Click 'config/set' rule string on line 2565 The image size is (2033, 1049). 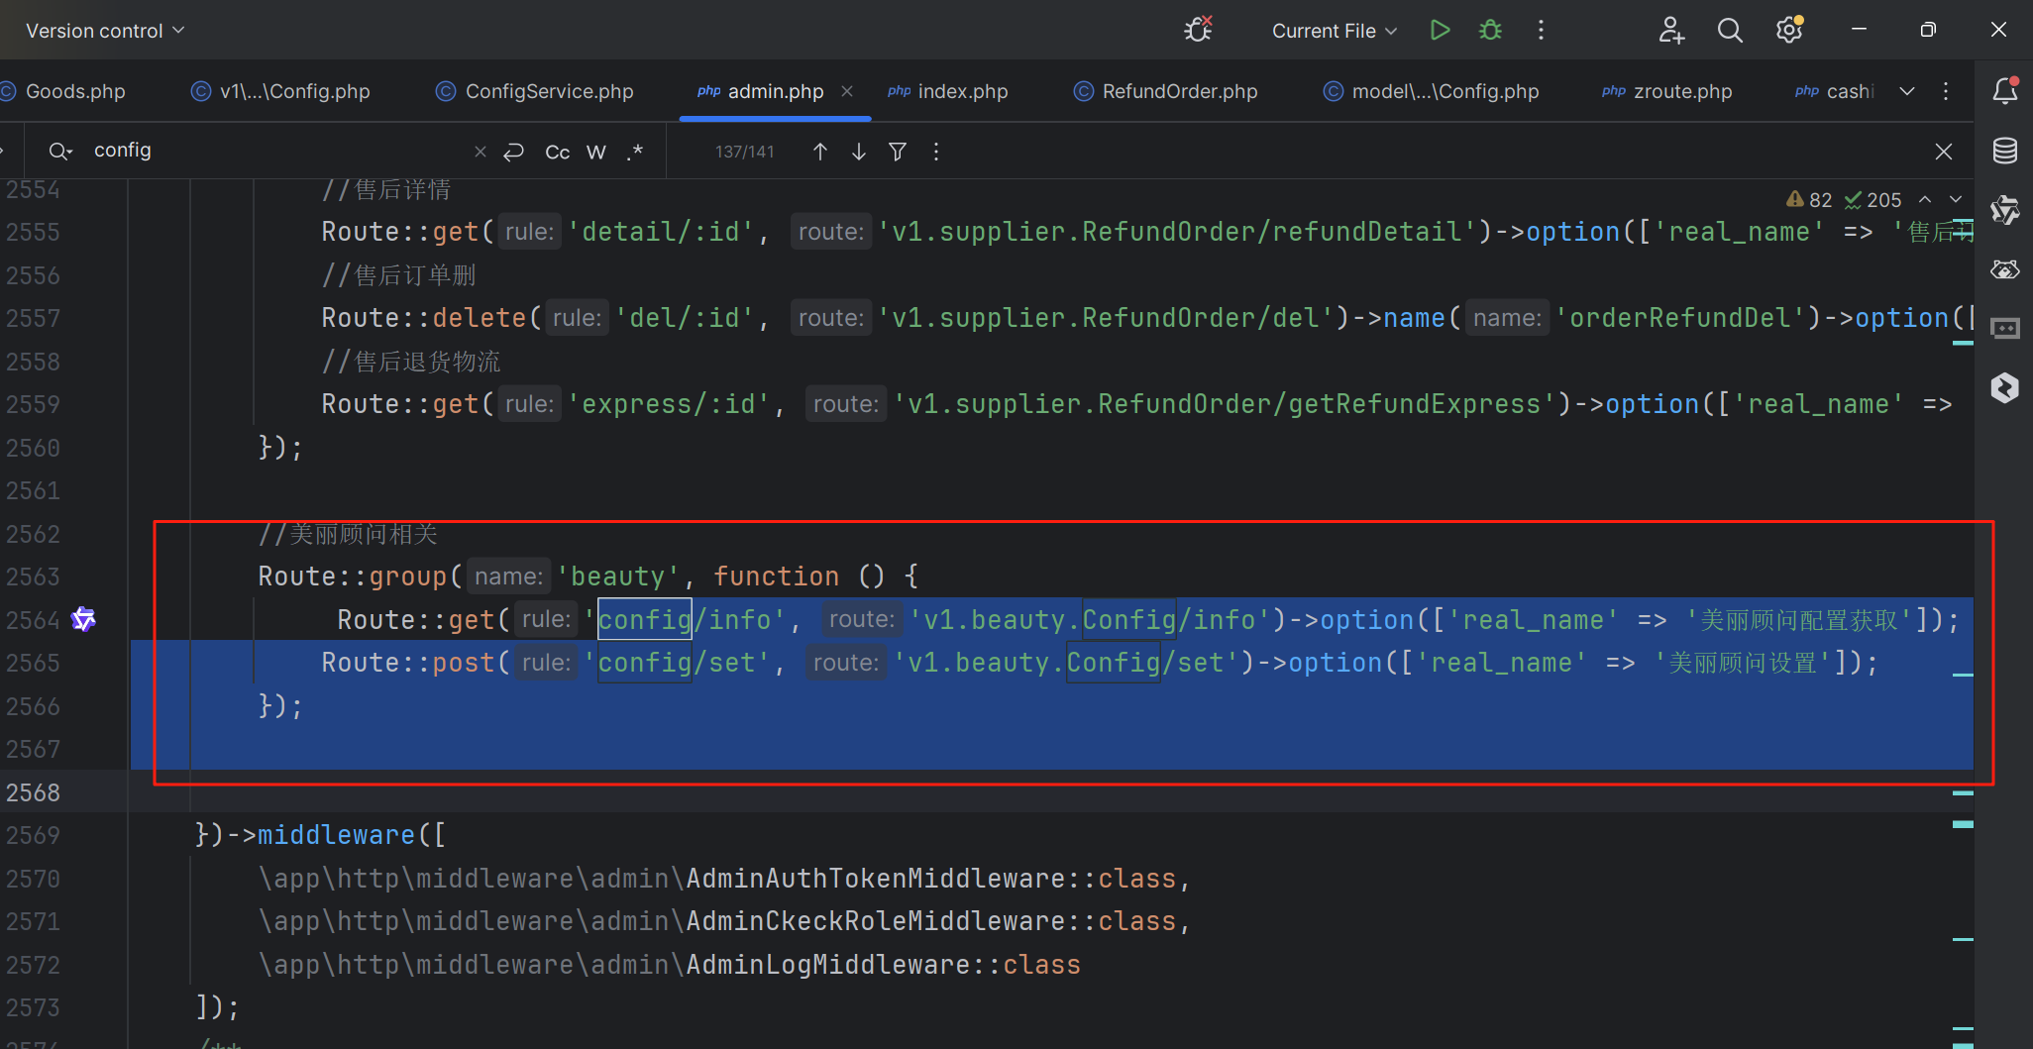point(677,663)
